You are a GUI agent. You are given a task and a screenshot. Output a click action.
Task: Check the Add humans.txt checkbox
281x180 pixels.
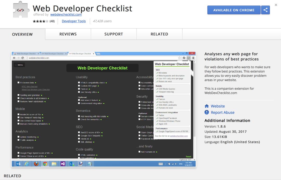(139, 152)
